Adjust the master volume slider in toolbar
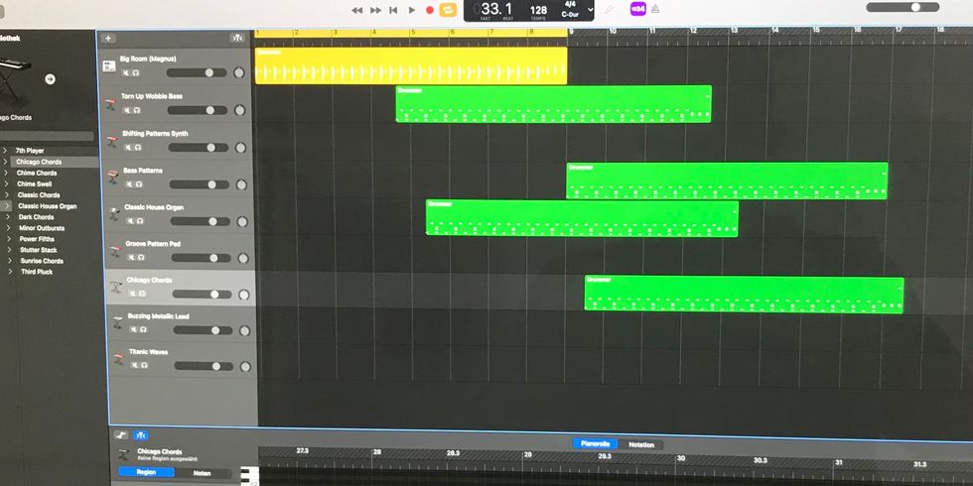The width and height of the screenshot is (973, 486). click(x=903, y=7)
